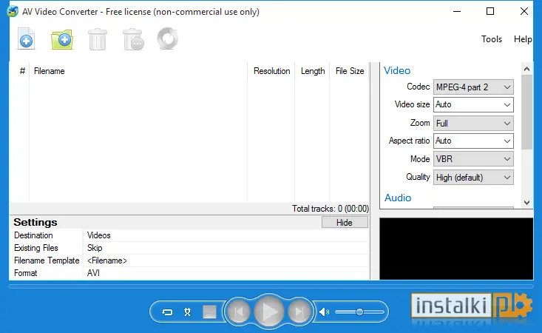Open the Zoom dropdown
Screen dimensions: 542x333
473,124
